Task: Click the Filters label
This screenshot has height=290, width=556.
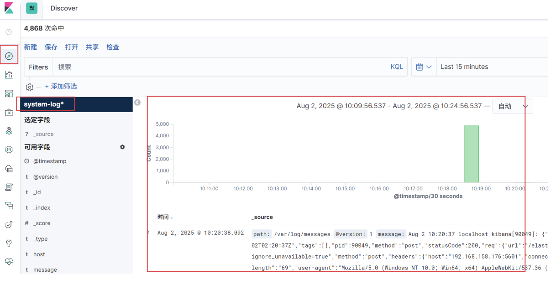Action: coord(38,67)
